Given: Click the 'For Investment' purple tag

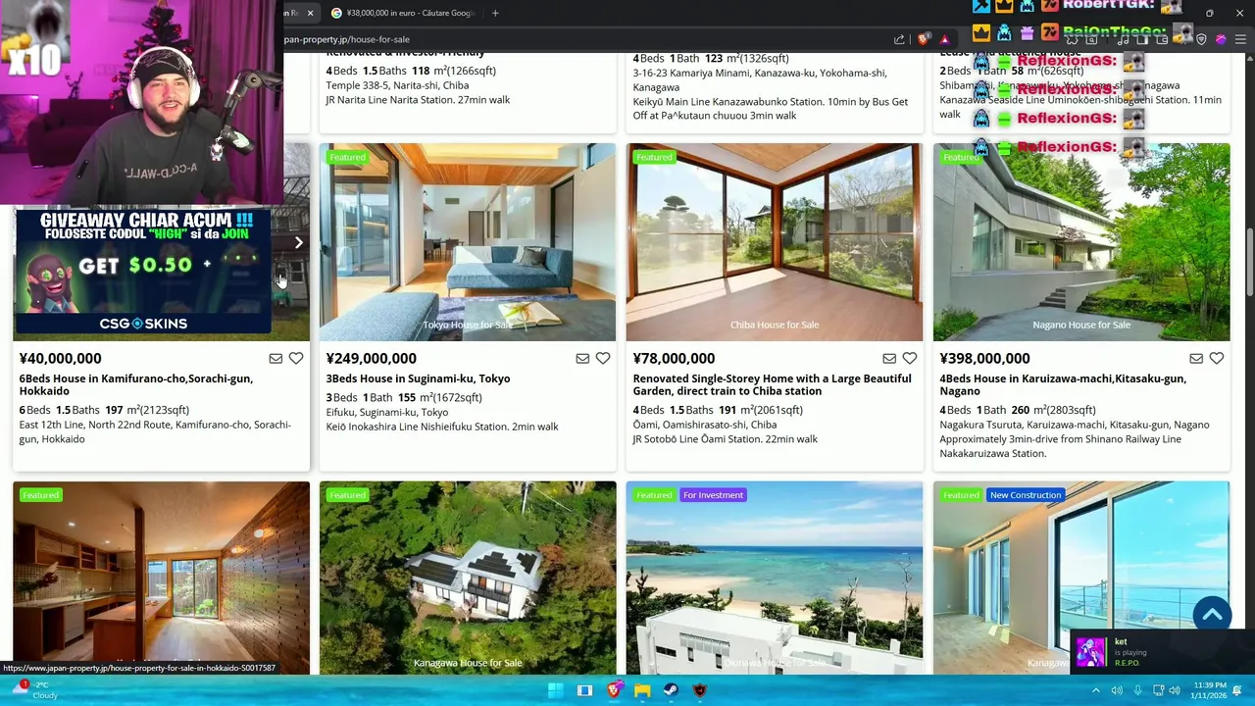Looking at the screenshot, I should coord(713,495).
